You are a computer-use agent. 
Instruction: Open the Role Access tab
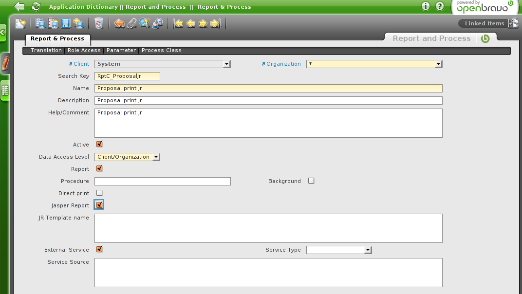pyautogui.click(x=84, y=50)
